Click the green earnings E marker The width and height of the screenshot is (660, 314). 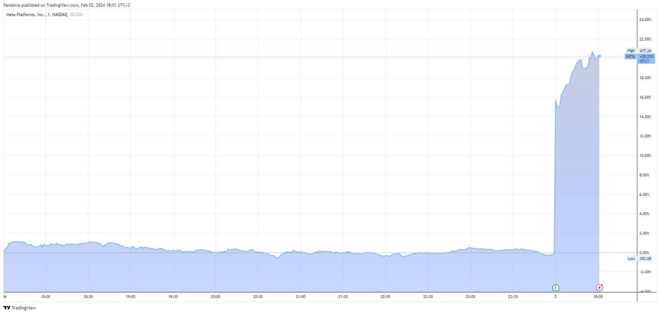coord(556,288)
